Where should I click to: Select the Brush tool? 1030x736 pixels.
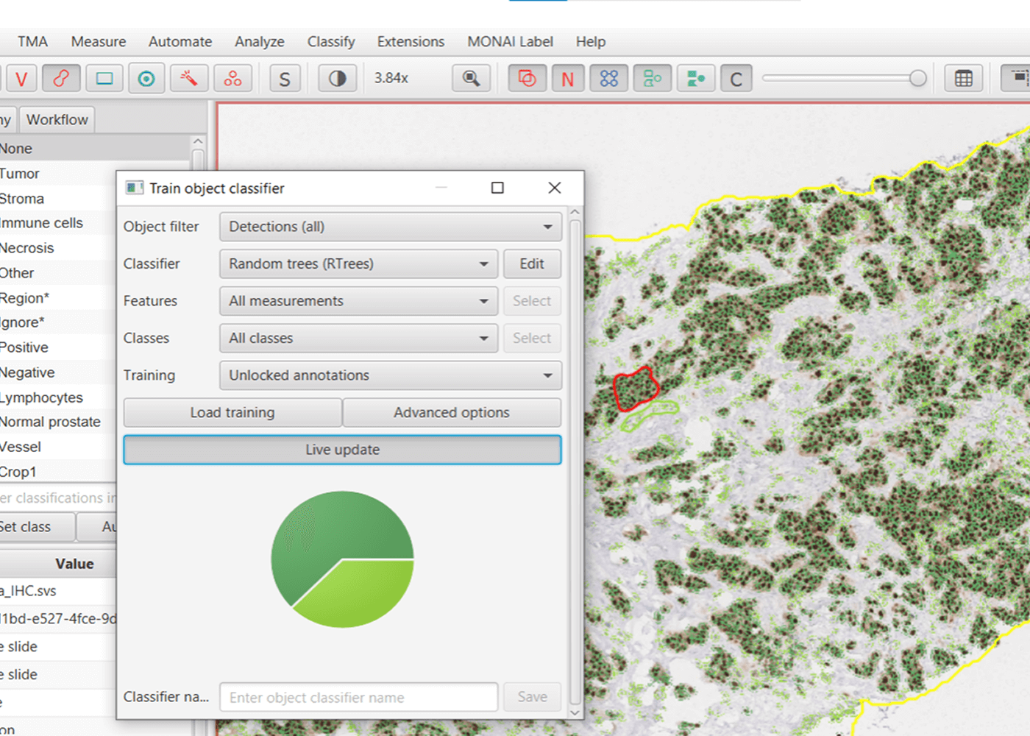tap(62, 78)
